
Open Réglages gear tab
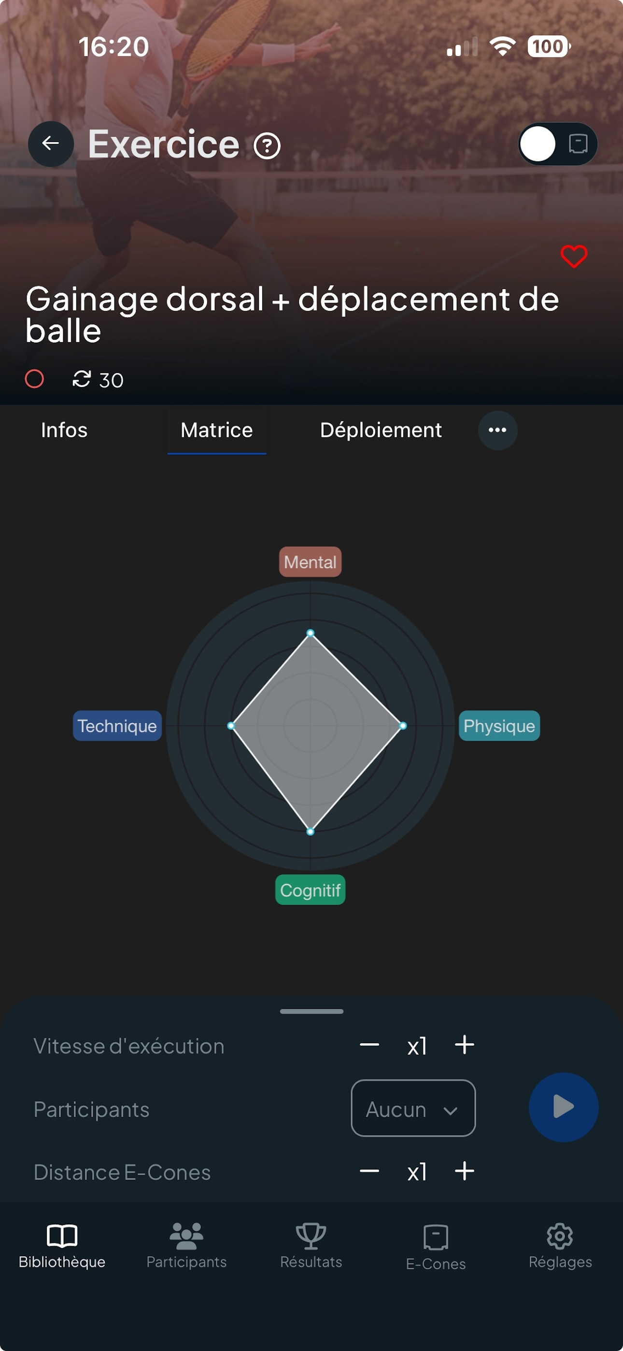click(560, 1246)
